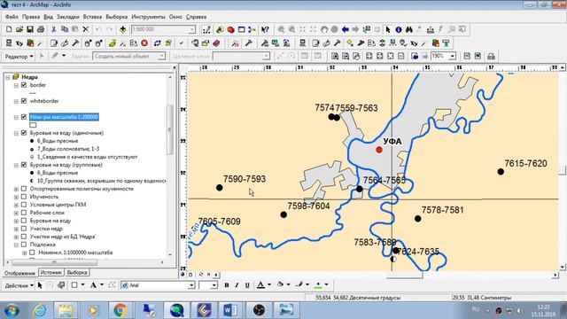The width and height of the screenshot is (567, 319).
Task: Toggle Буровые на воду (групповые) layer visibility
Action: click(24, 165)
